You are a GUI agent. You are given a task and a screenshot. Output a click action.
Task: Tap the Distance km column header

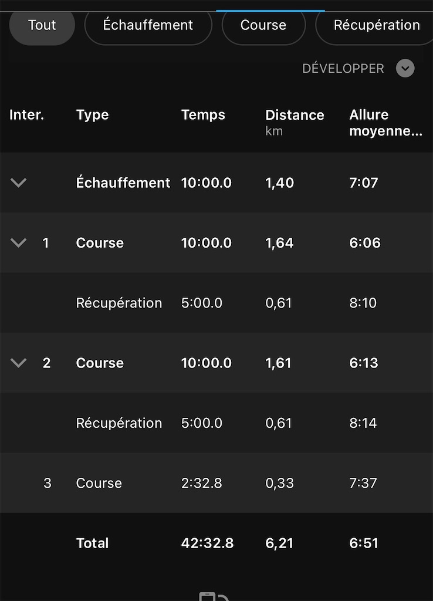coord(295,123)
